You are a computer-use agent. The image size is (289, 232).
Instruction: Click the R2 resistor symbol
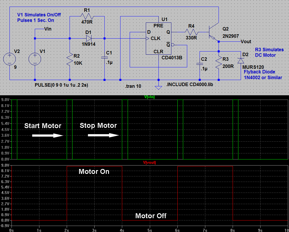tap(70, 59)
